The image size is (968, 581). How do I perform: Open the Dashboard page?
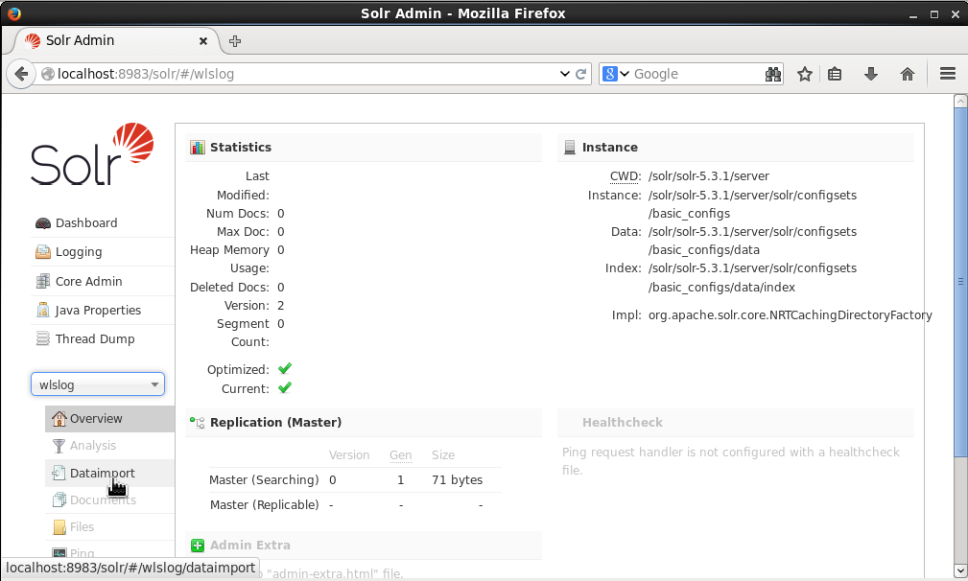(x=86, y=222)
